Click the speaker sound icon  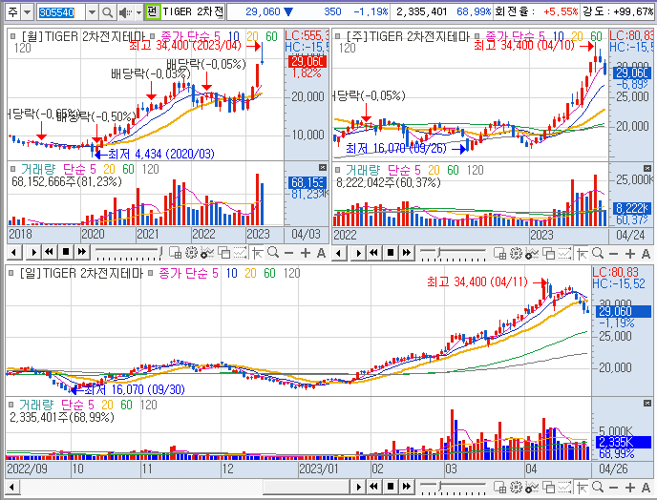(x=124, y=12)
